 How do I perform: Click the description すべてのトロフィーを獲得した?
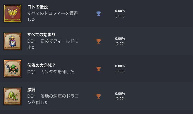click(x=53, y=16)
